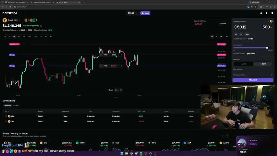This screenshot has width=277, height=156.
Task: Open Spotify from taskbar
Action: coord(141,153)
